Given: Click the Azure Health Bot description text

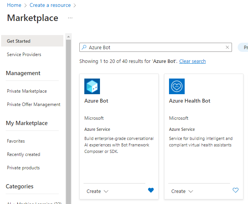Looking at the screenshot, I should (201, 142).
